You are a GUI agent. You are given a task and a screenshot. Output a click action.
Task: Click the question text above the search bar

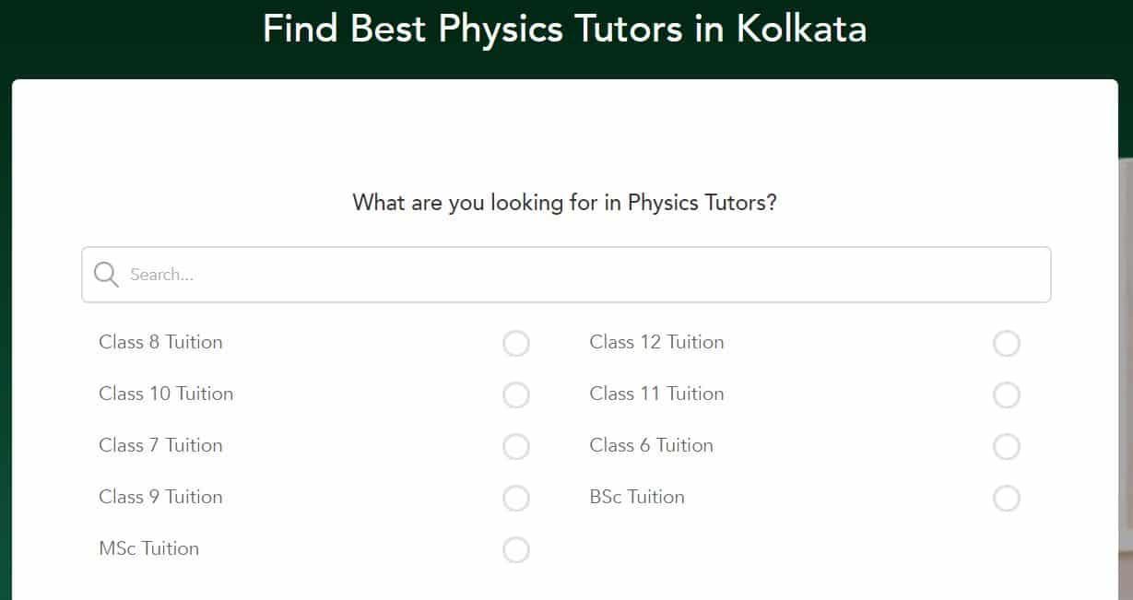point(565,203)
